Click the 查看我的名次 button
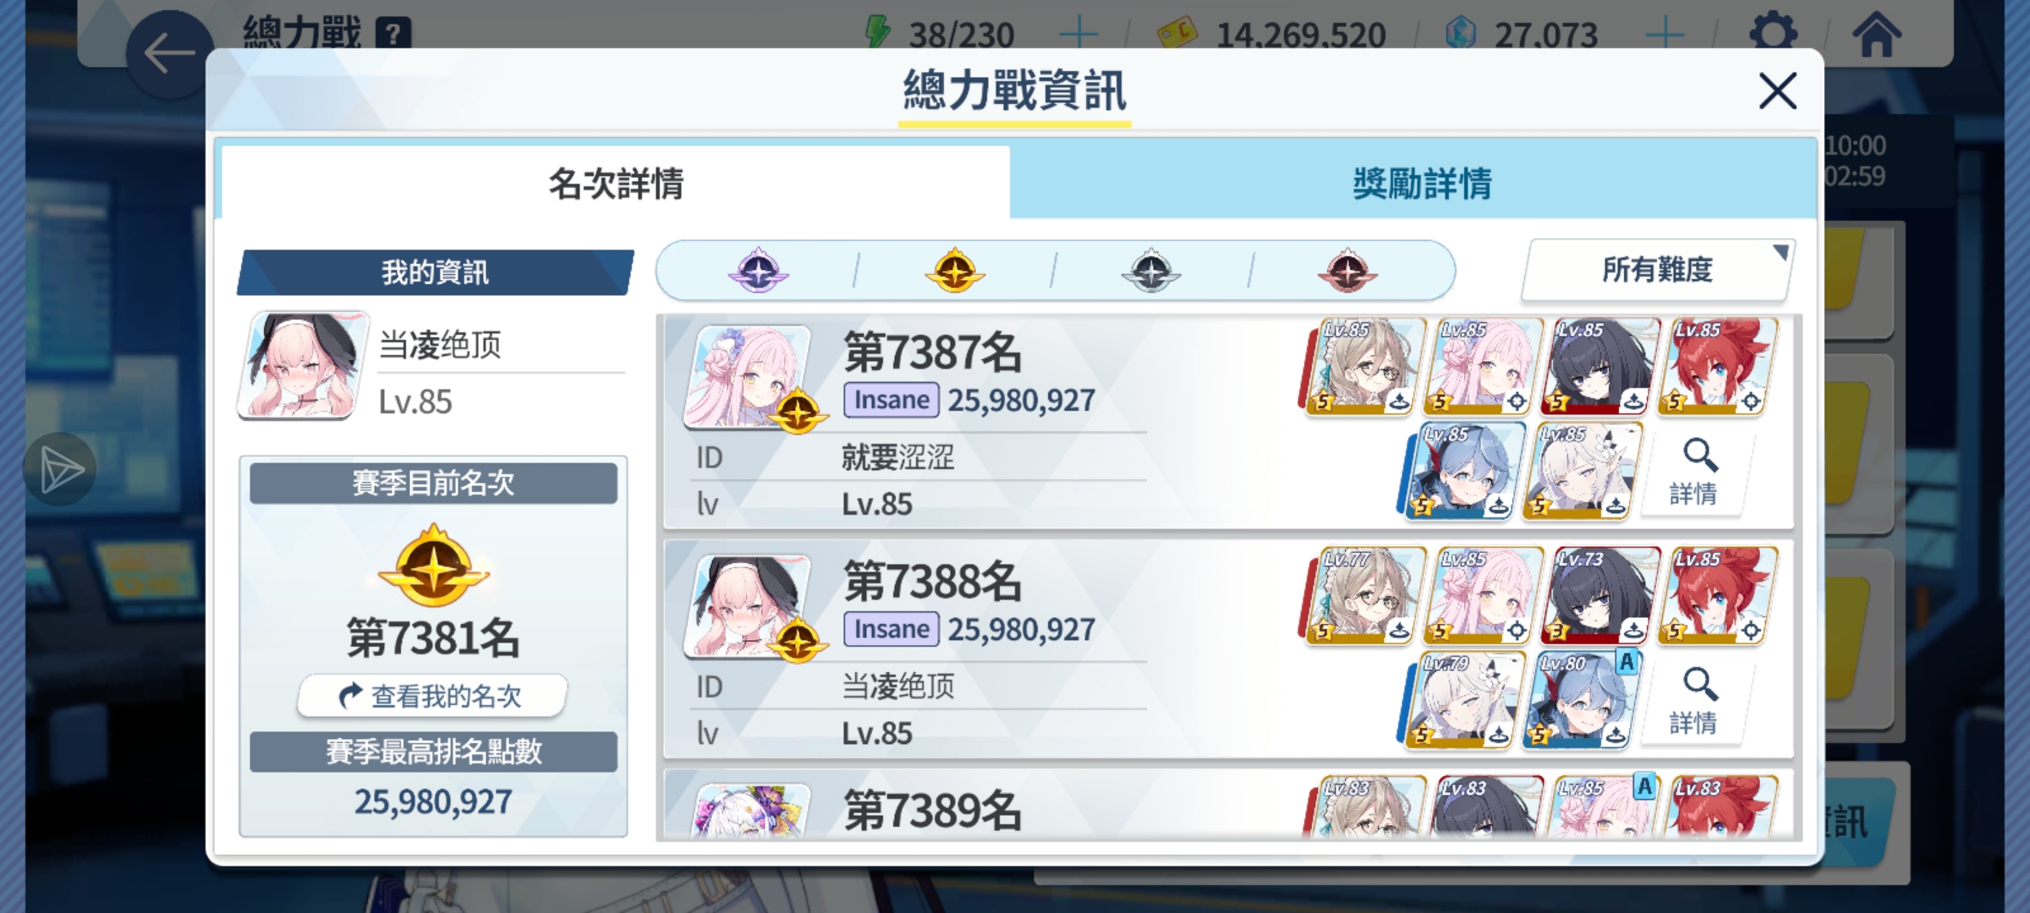This screenshot has height=913, width=2030. tap(432, 696)
